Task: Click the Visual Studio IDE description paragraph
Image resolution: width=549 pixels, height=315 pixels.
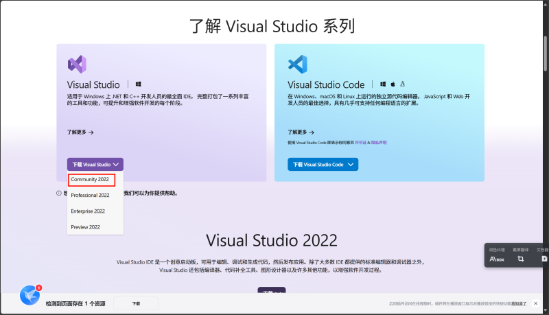Action: (x=270, y=266)
